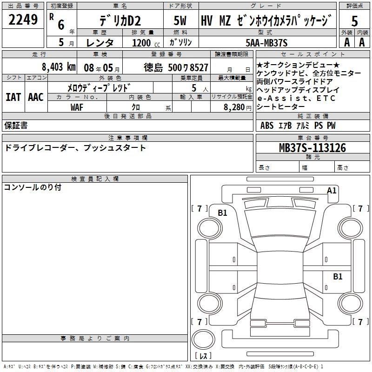The image size is (372, 372).
Task: Select the history value レンタ
Action: 100,43
